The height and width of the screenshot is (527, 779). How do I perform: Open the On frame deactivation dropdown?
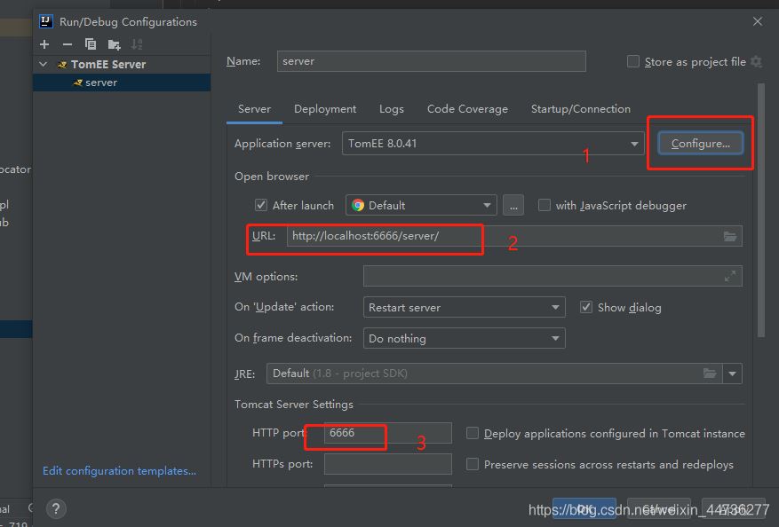pyautogui.click(x=465, y=338)
